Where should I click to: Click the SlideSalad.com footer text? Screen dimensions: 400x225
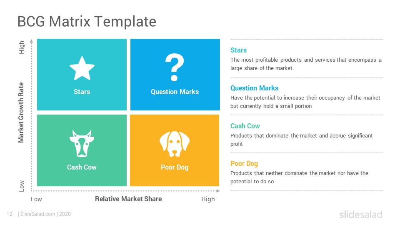tap(38, 214)
